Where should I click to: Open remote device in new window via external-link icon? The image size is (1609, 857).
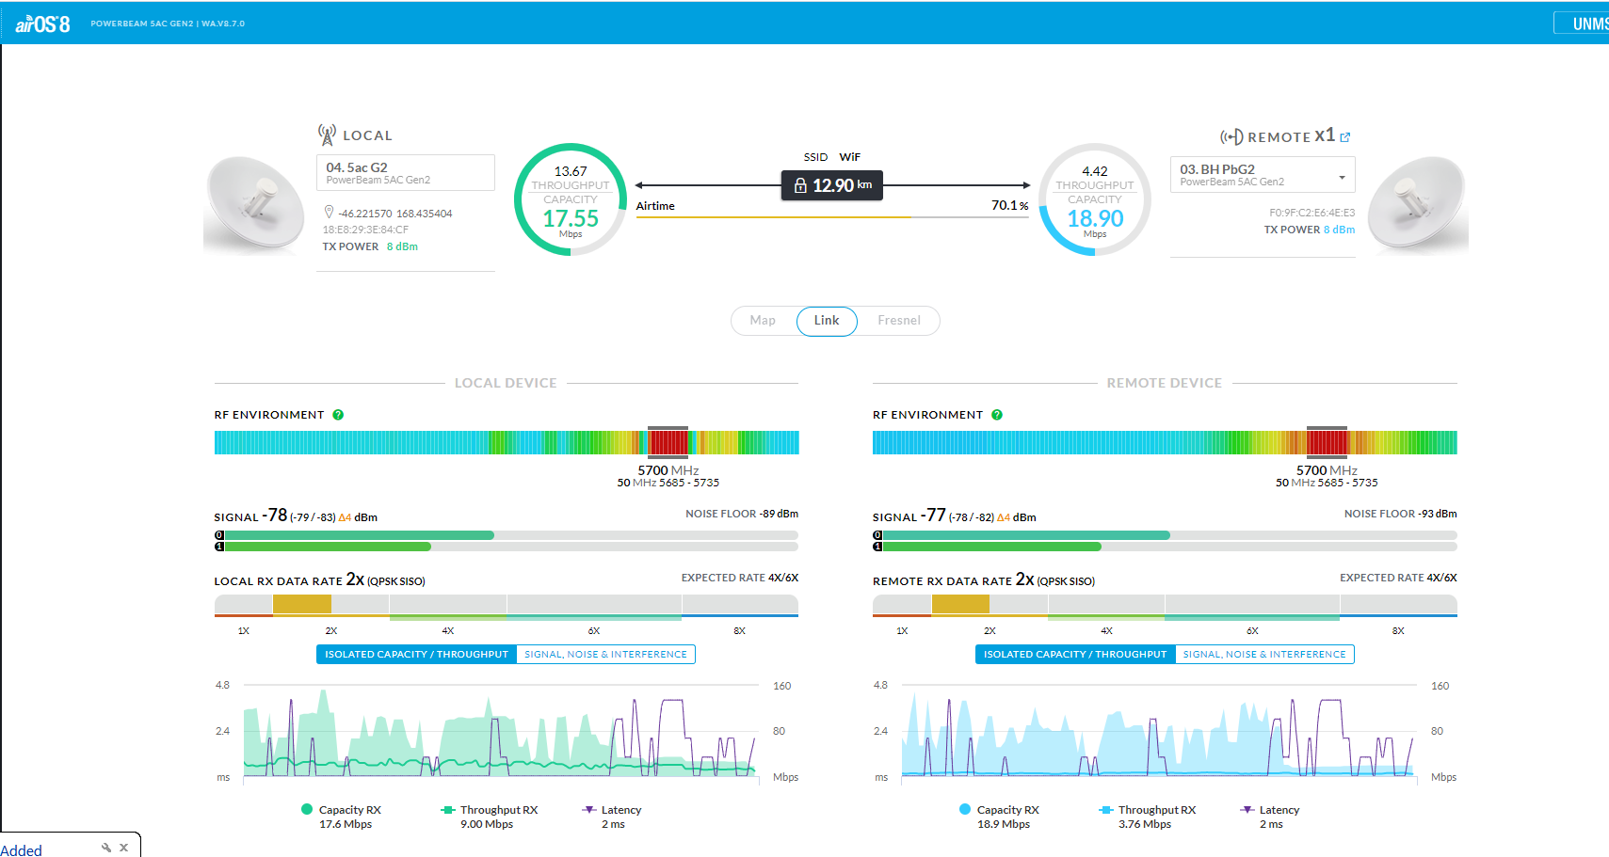coord(1346,137)
